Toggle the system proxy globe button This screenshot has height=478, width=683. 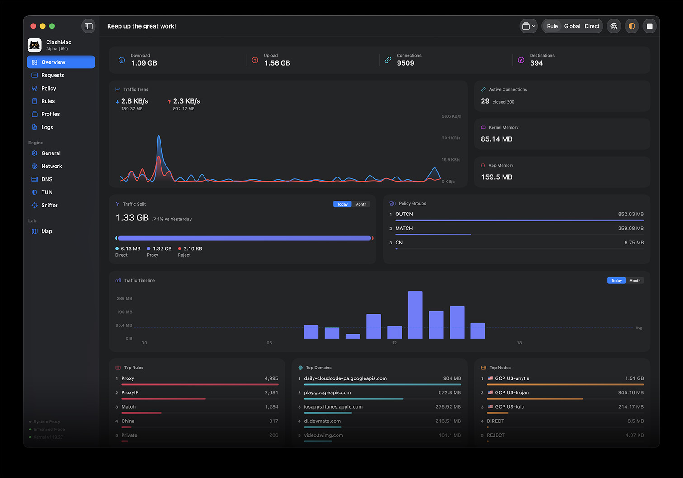pos(614,26)
